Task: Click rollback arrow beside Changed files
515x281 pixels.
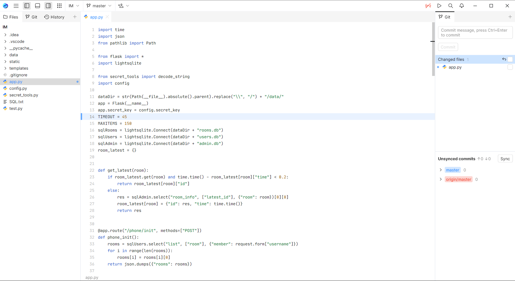Action: (504, 59)
